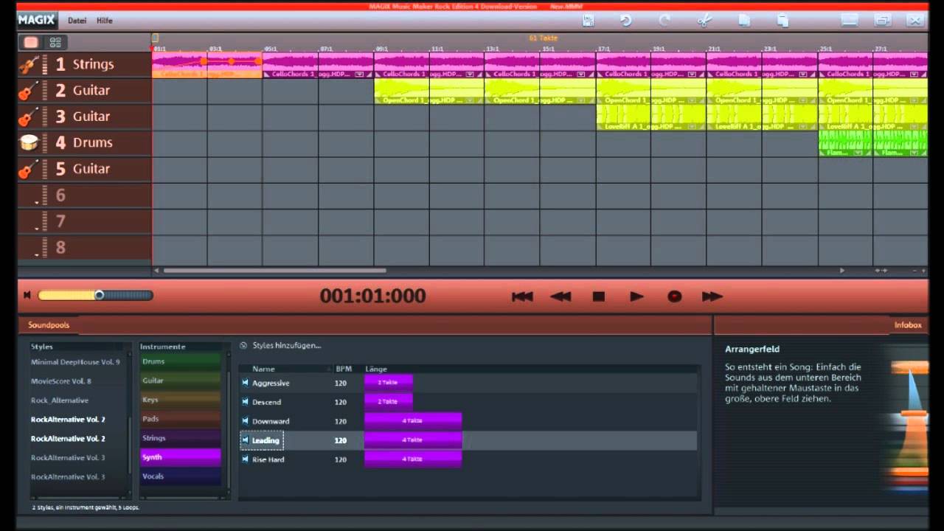Screen dimensions: 944x531
Task: Click the drum icon on track 4
Action: coord(29,142)
